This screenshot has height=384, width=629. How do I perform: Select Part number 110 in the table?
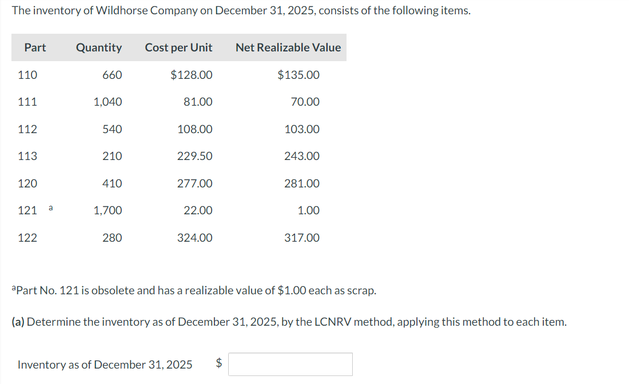pos(29,74)
